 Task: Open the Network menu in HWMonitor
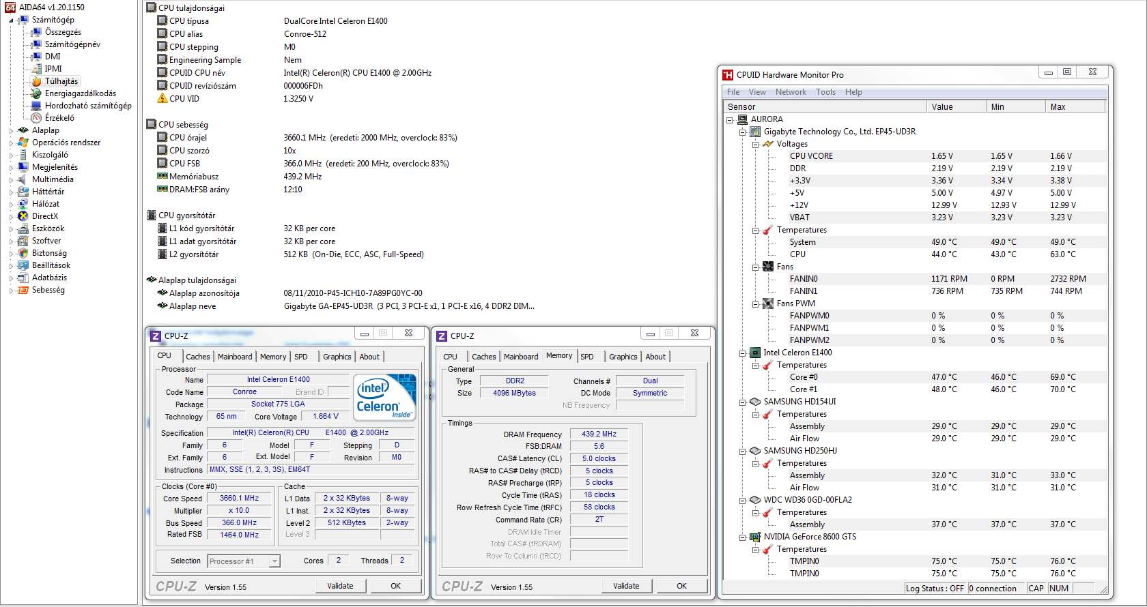pos(791,92)
